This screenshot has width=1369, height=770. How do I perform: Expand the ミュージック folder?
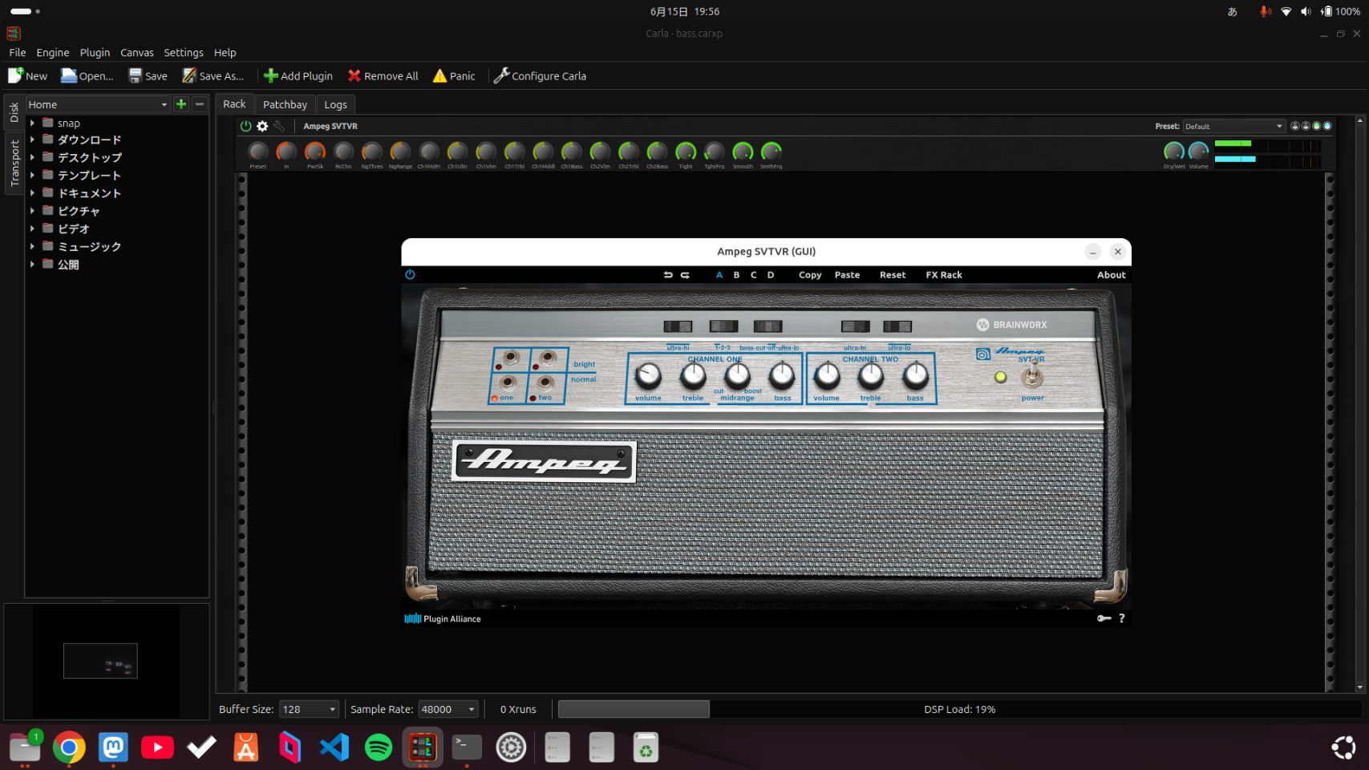pos(33,246)
